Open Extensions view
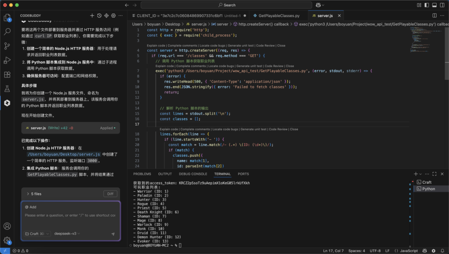The width and height of the screenshot is (449, 254). tap(7, 74)
